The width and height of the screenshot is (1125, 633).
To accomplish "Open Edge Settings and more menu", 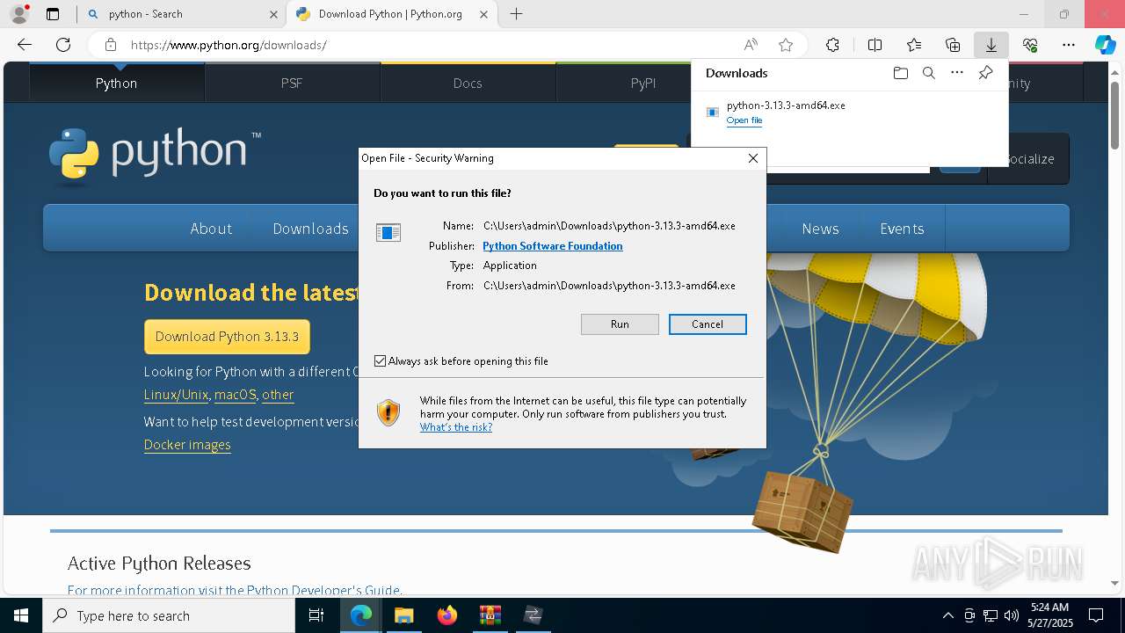I will pos(1069,45).
